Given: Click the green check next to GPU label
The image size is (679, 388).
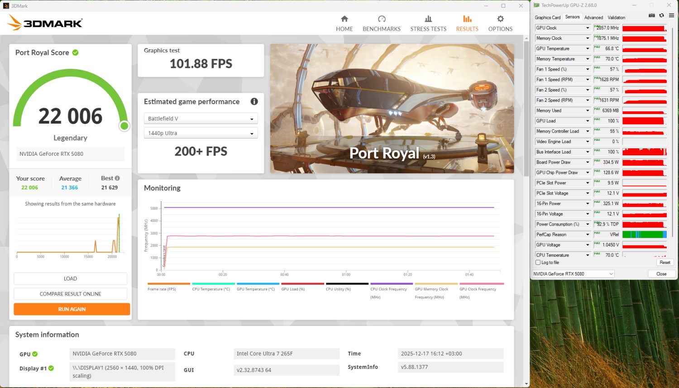Looking at the screenshot, I should [35, 354].
